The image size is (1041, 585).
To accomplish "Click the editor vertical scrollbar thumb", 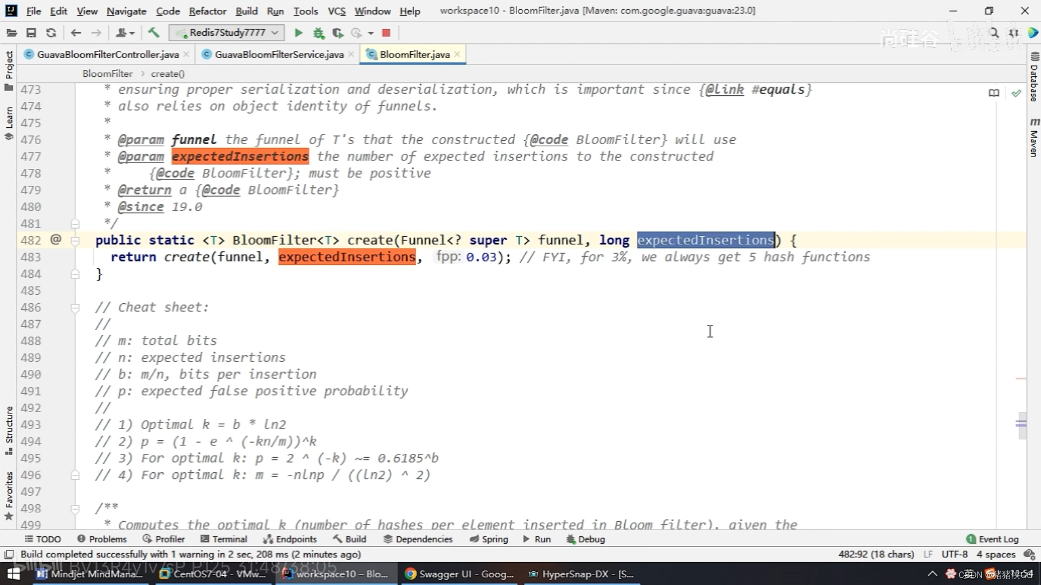I will (x=1021, y=425).
